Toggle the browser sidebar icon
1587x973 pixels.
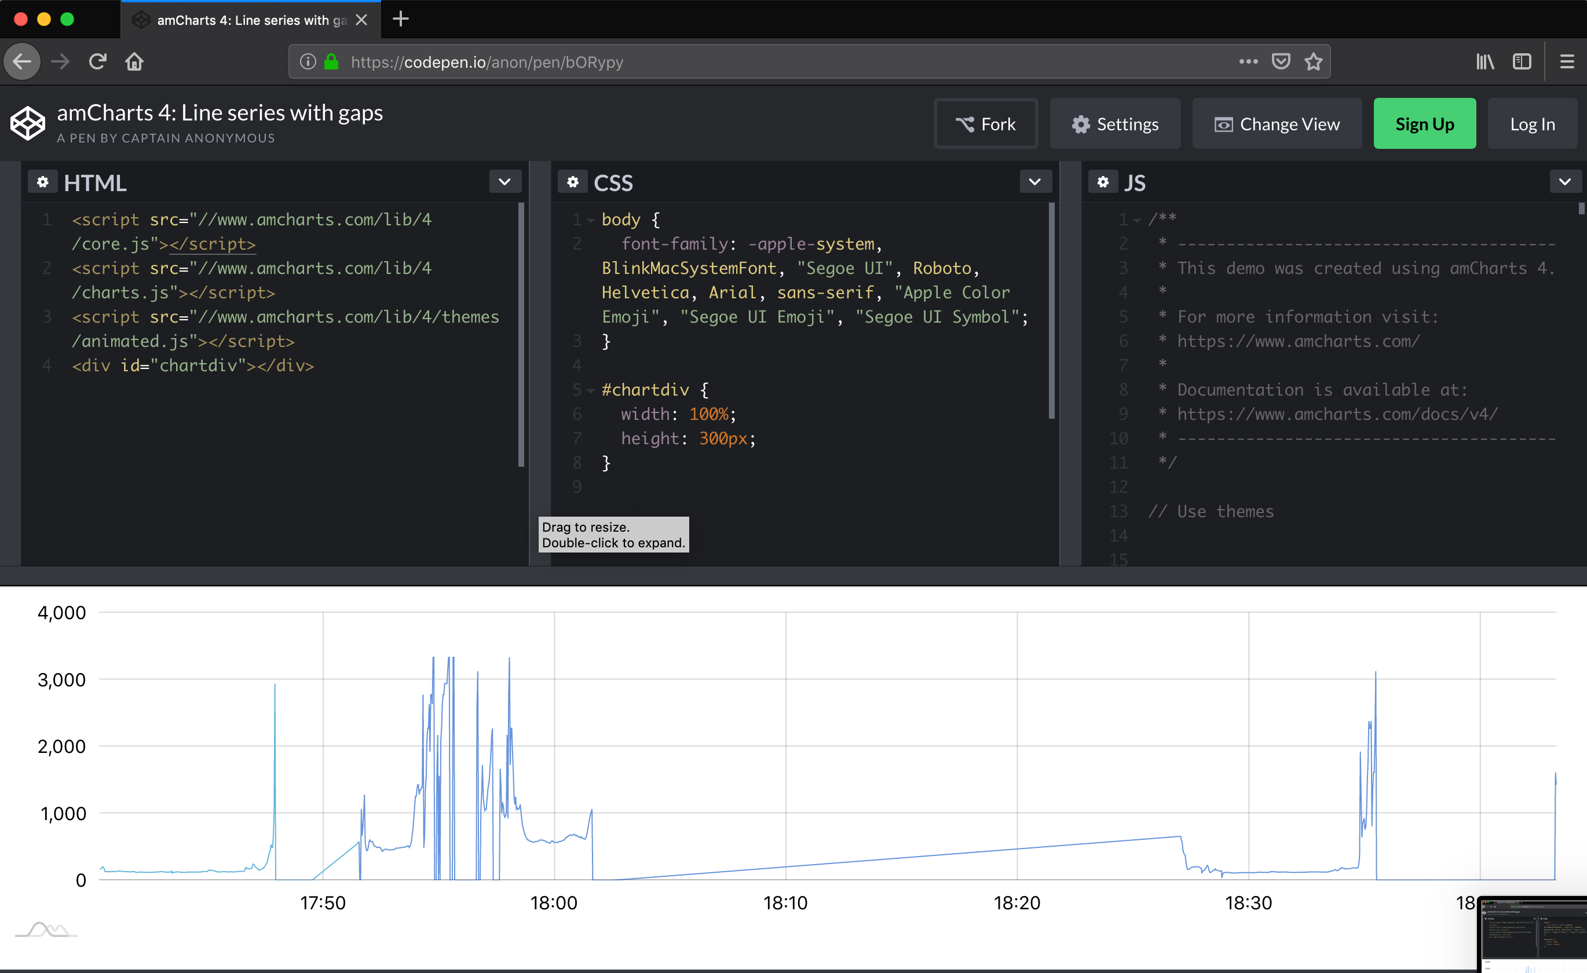coord(1522,61)
